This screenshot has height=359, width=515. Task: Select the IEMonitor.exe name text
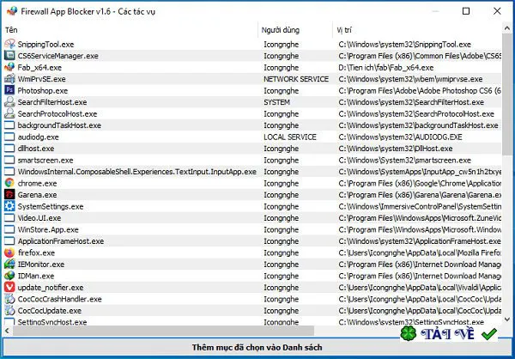tap(41, 264)
